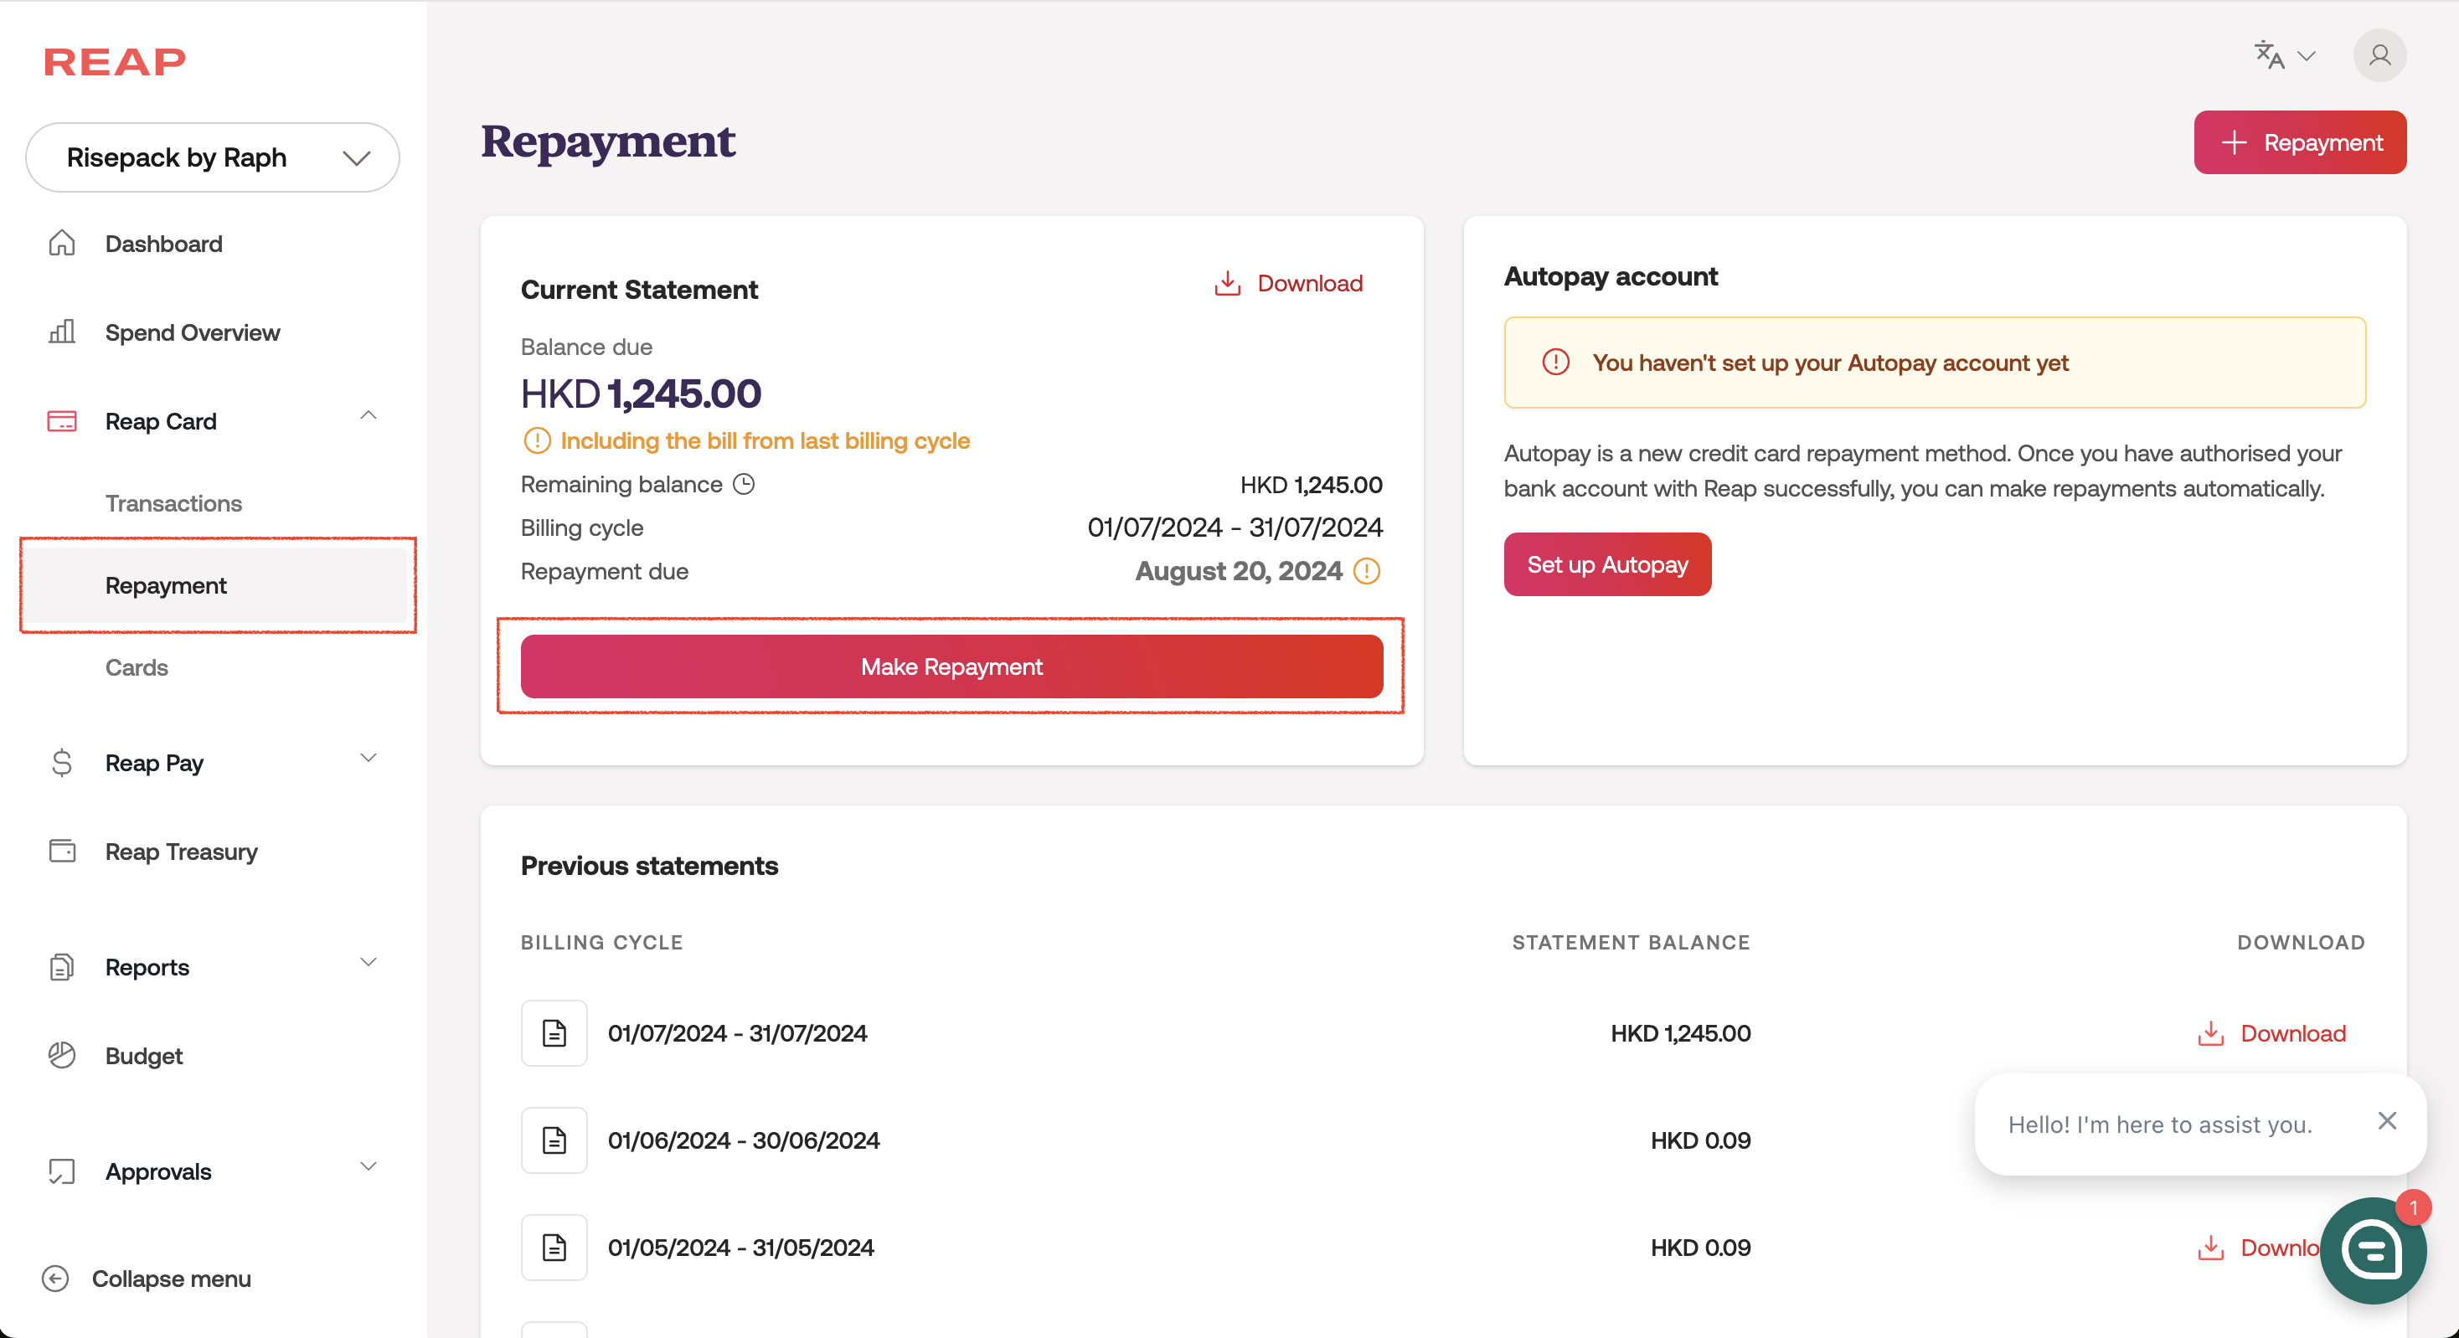The height and width of the screenshot is (1338, 2459).
Task: Open the language translation selector
Action: pyautogui.click(x=2283, y=55)
